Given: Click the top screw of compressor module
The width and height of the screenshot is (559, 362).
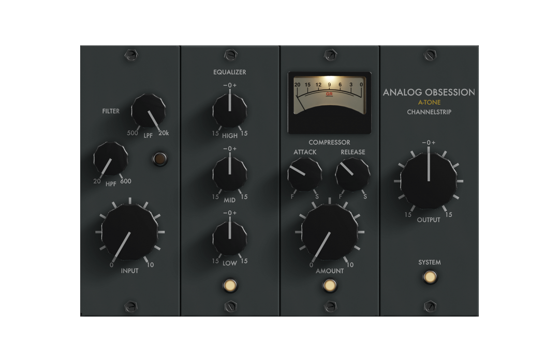Looking at the screenshot, I should (x=330, y=55).
